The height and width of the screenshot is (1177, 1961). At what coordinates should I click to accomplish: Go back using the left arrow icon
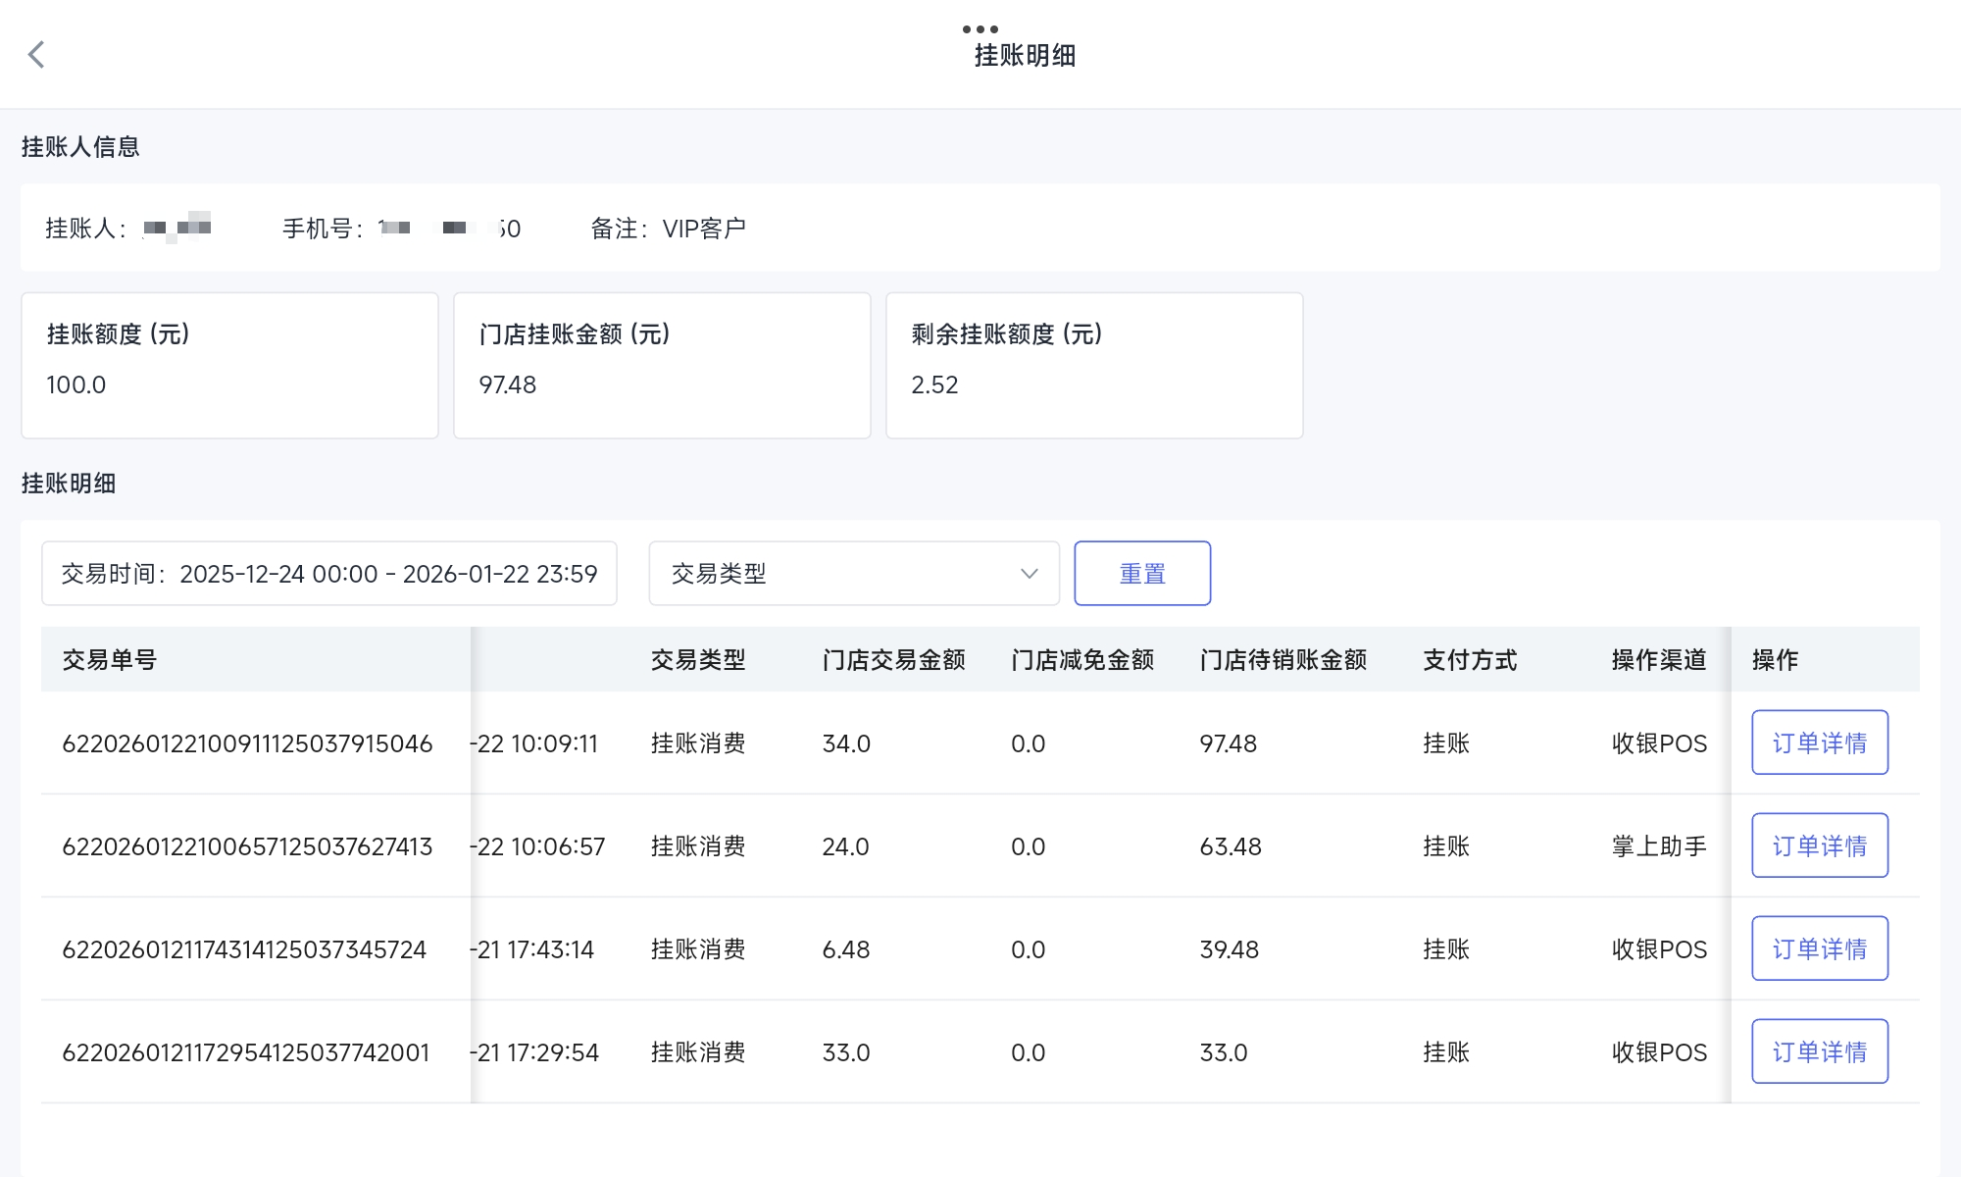tap(36, 55)
